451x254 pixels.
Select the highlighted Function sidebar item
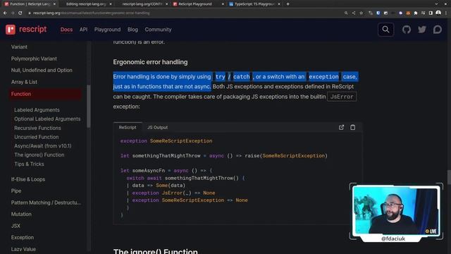(x=45, y=94)
